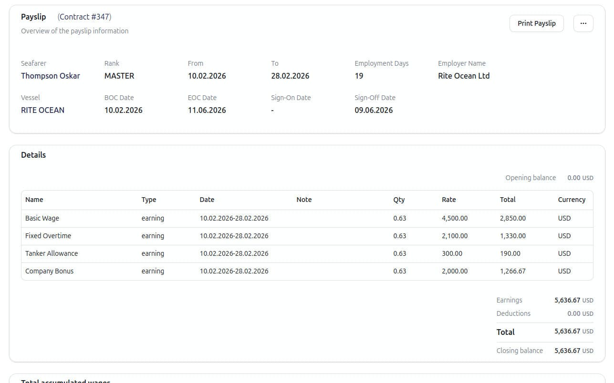Select the Contract #347 label
The width and height of the screenshot is (614, 383).
(x=84, y=17)
